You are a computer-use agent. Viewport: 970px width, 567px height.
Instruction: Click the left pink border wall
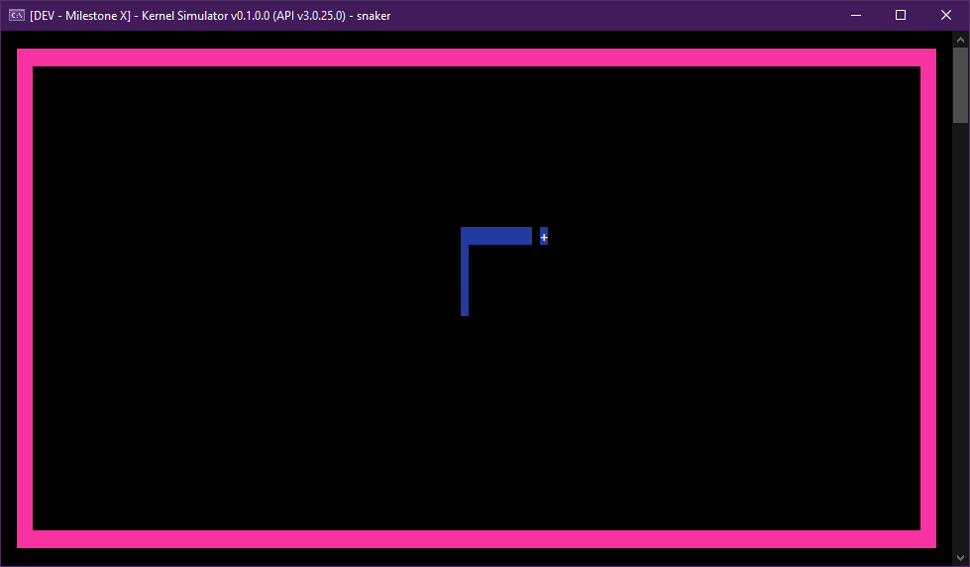pyautogui.click(x=25, y=297)
